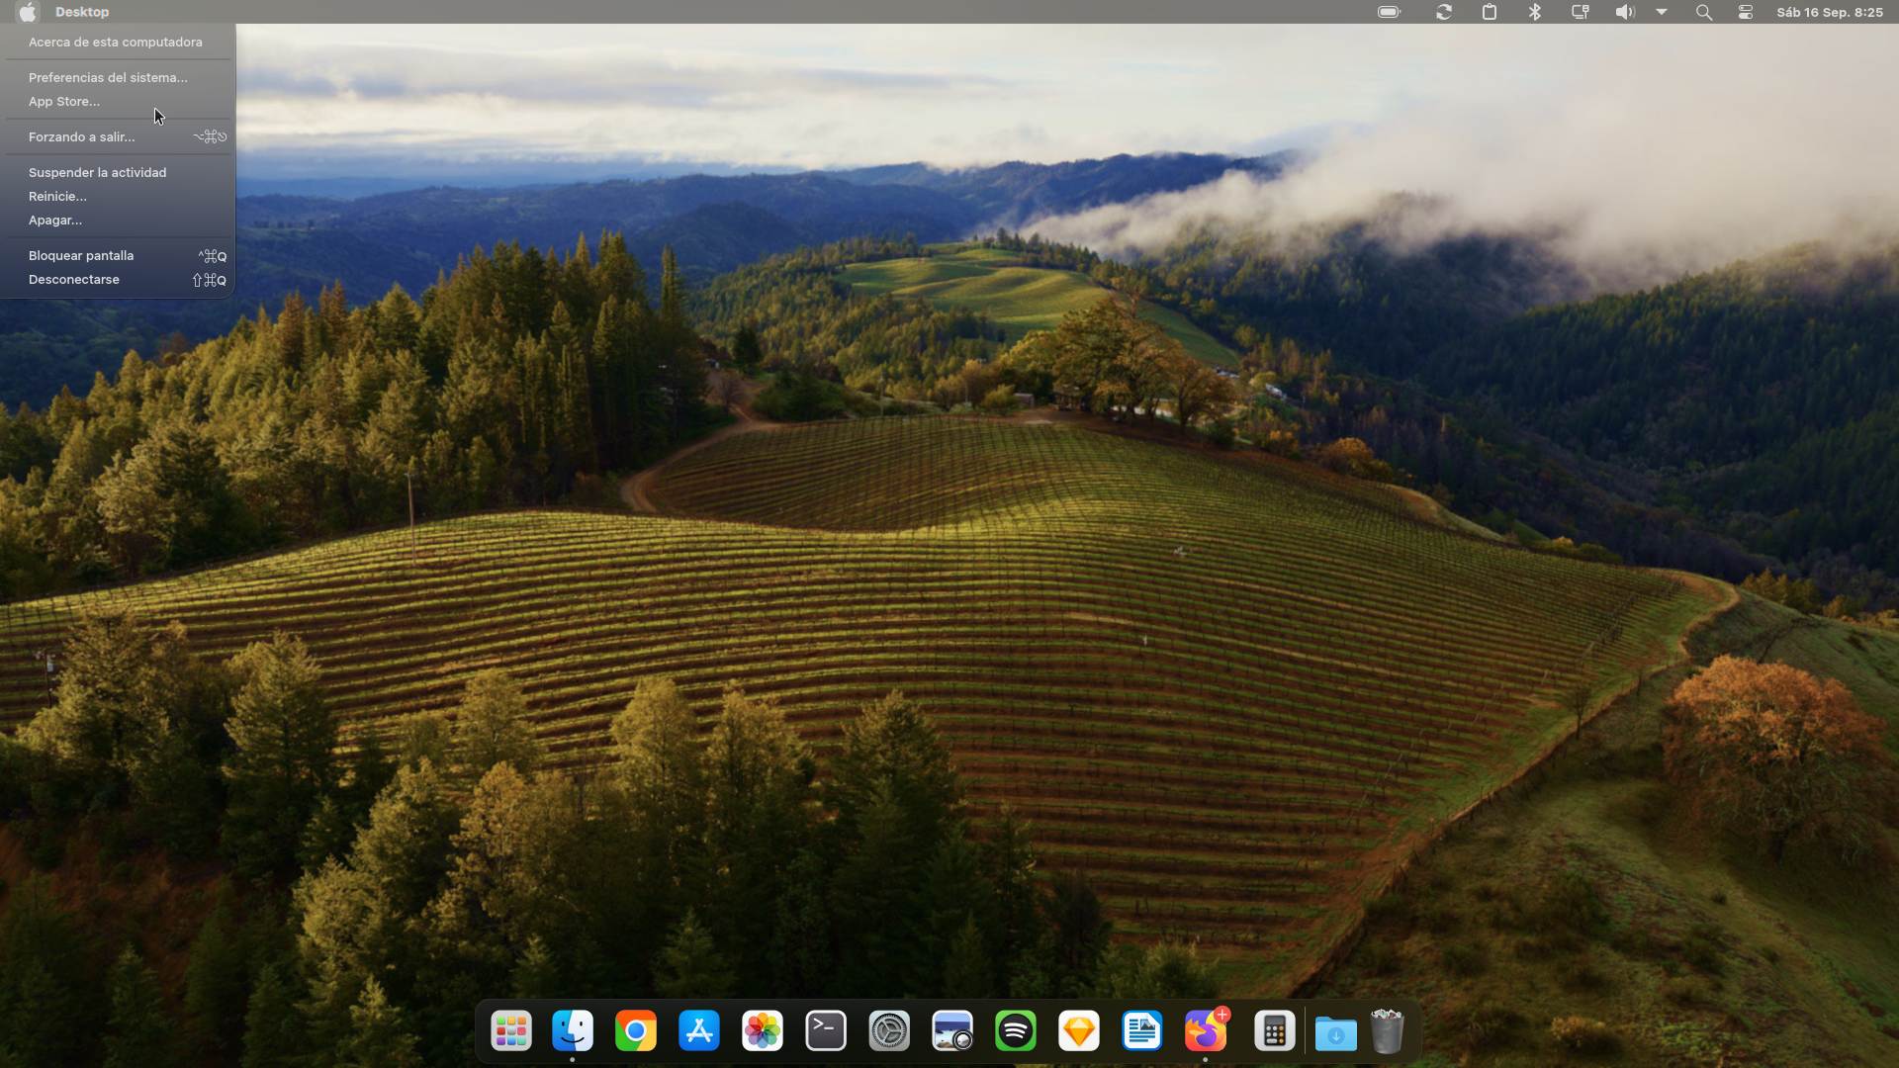
Task: Click the date and time Sáb 16 Sep. 8:25
Action: (1830, 12)
